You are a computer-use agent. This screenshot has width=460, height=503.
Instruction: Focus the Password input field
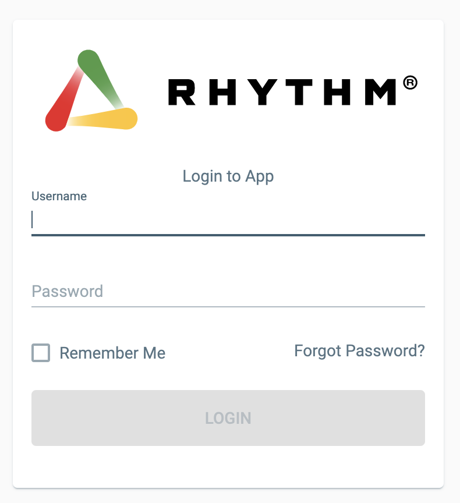click(228, 291)
